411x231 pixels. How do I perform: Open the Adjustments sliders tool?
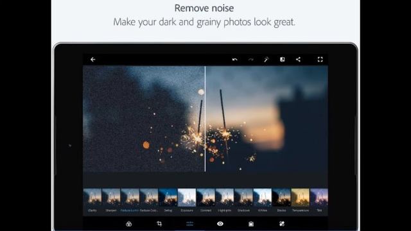(190, 224)
